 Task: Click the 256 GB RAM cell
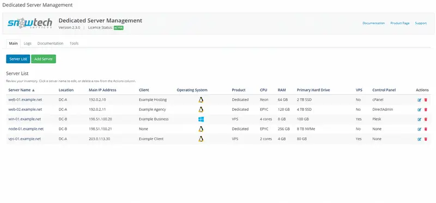coord(283,129)
